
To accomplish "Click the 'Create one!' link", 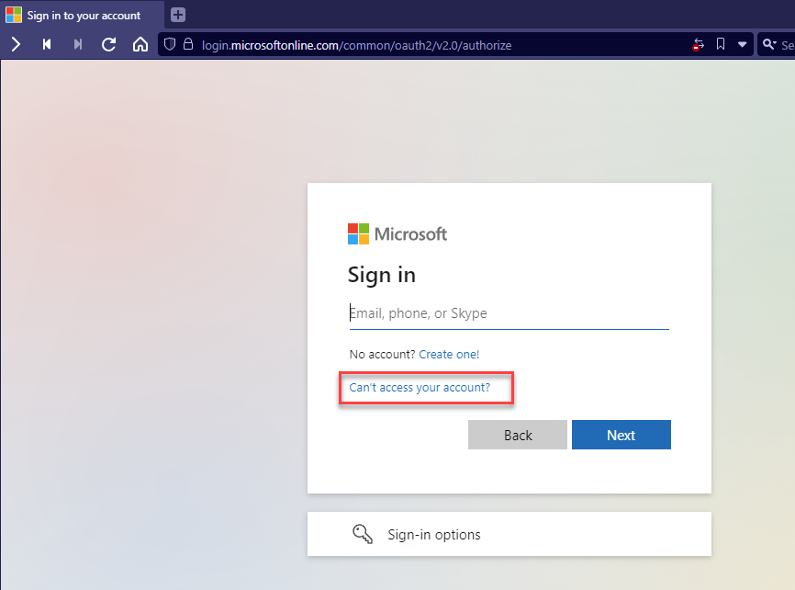I will coord(449,355).
